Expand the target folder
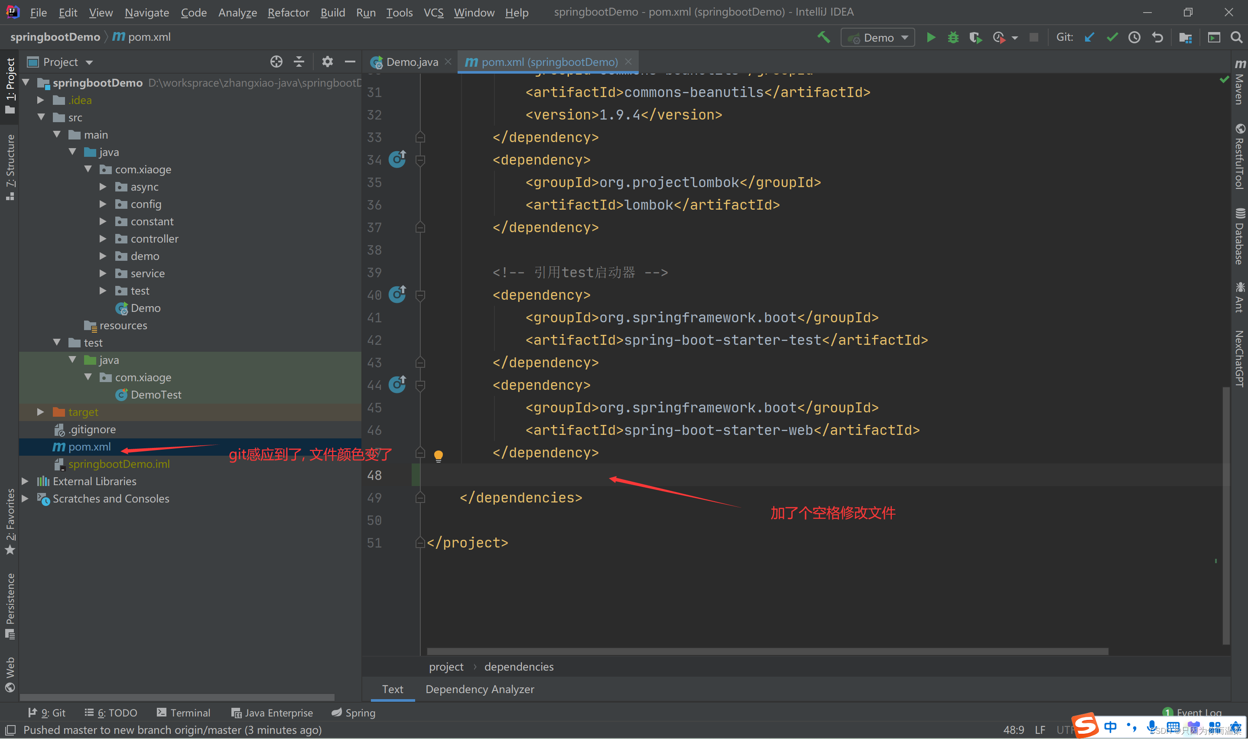Viewport: 1248px width, 739px height. 41,412
